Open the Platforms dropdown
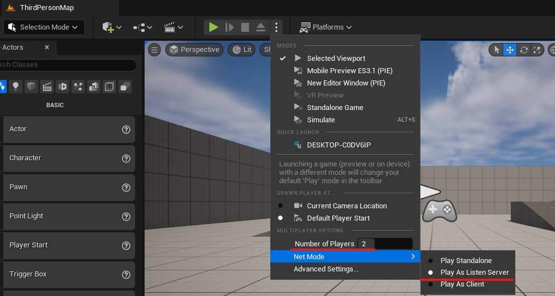This screenshot has height=296, width=555. pyautogui.click(x=326, y=27)
